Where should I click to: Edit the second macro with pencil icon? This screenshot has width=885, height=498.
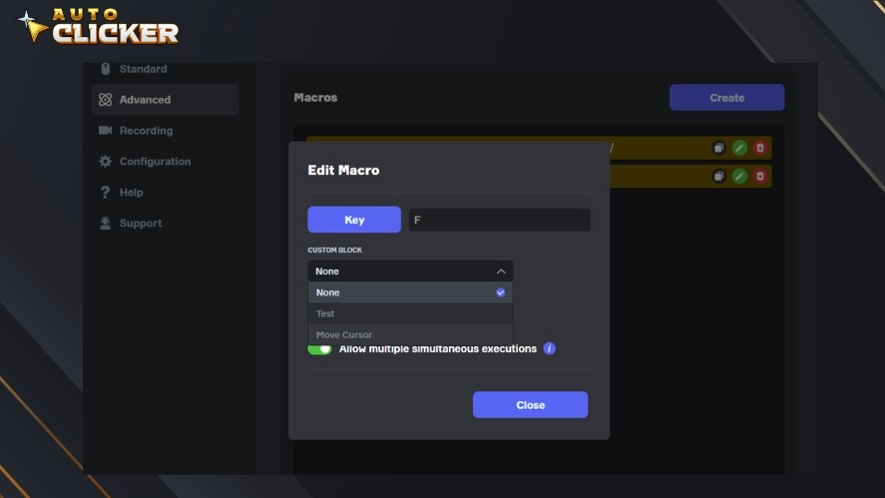click(x=739, y=177)
